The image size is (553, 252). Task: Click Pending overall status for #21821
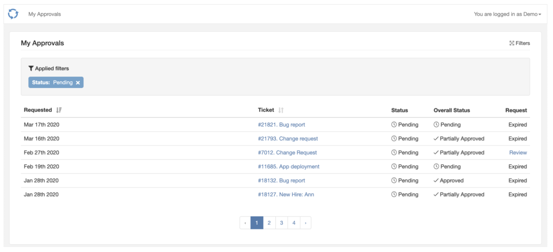447,125
